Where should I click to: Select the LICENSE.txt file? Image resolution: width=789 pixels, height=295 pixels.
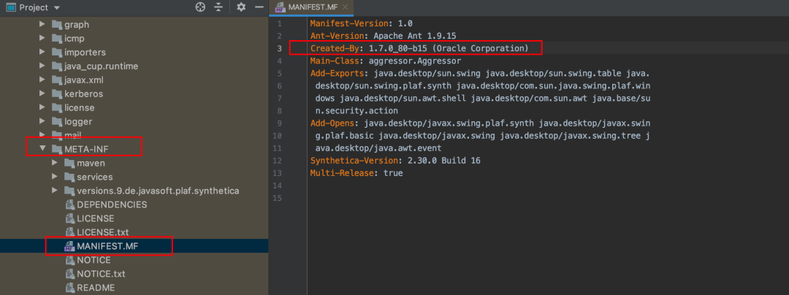pyautogui.click(x=103, y=232)
